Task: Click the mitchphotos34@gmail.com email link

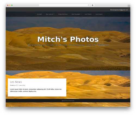Action: point(120,10)
